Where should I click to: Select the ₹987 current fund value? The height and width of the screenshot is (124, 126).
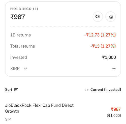point(116,109)
